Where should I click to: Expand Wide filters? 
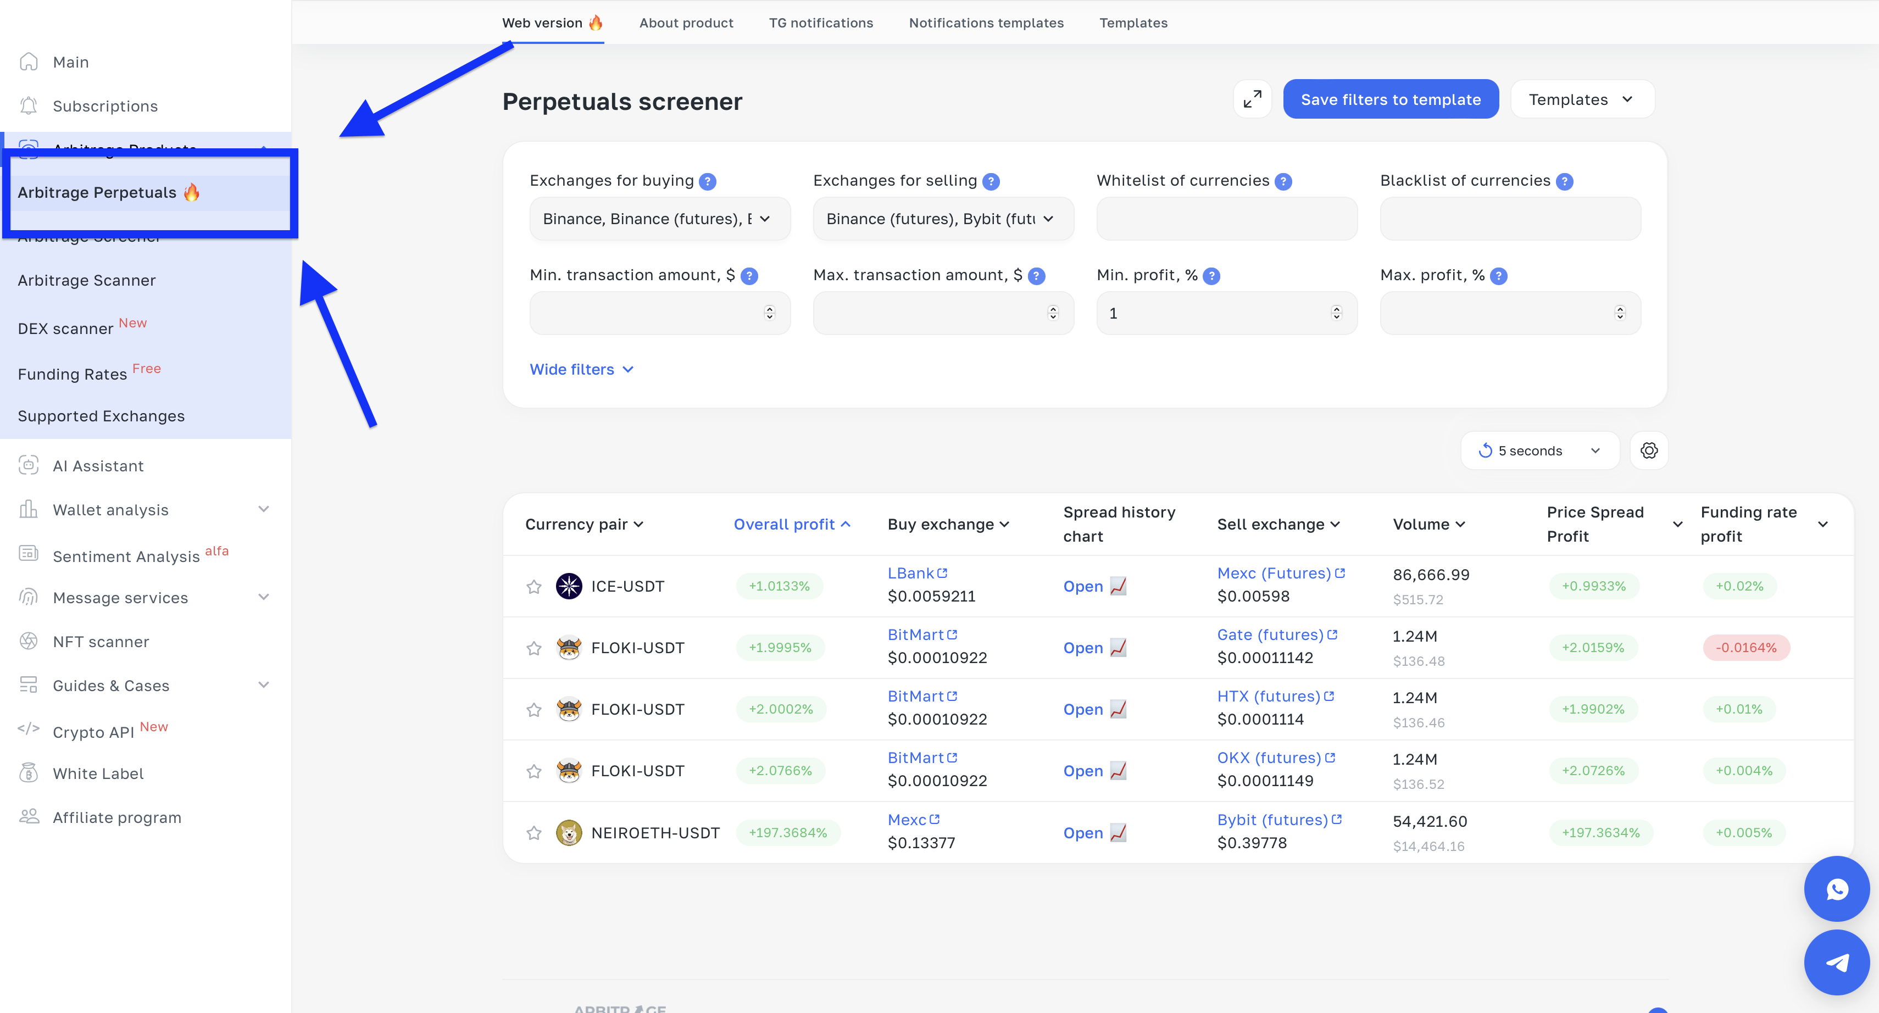[581, 370]
